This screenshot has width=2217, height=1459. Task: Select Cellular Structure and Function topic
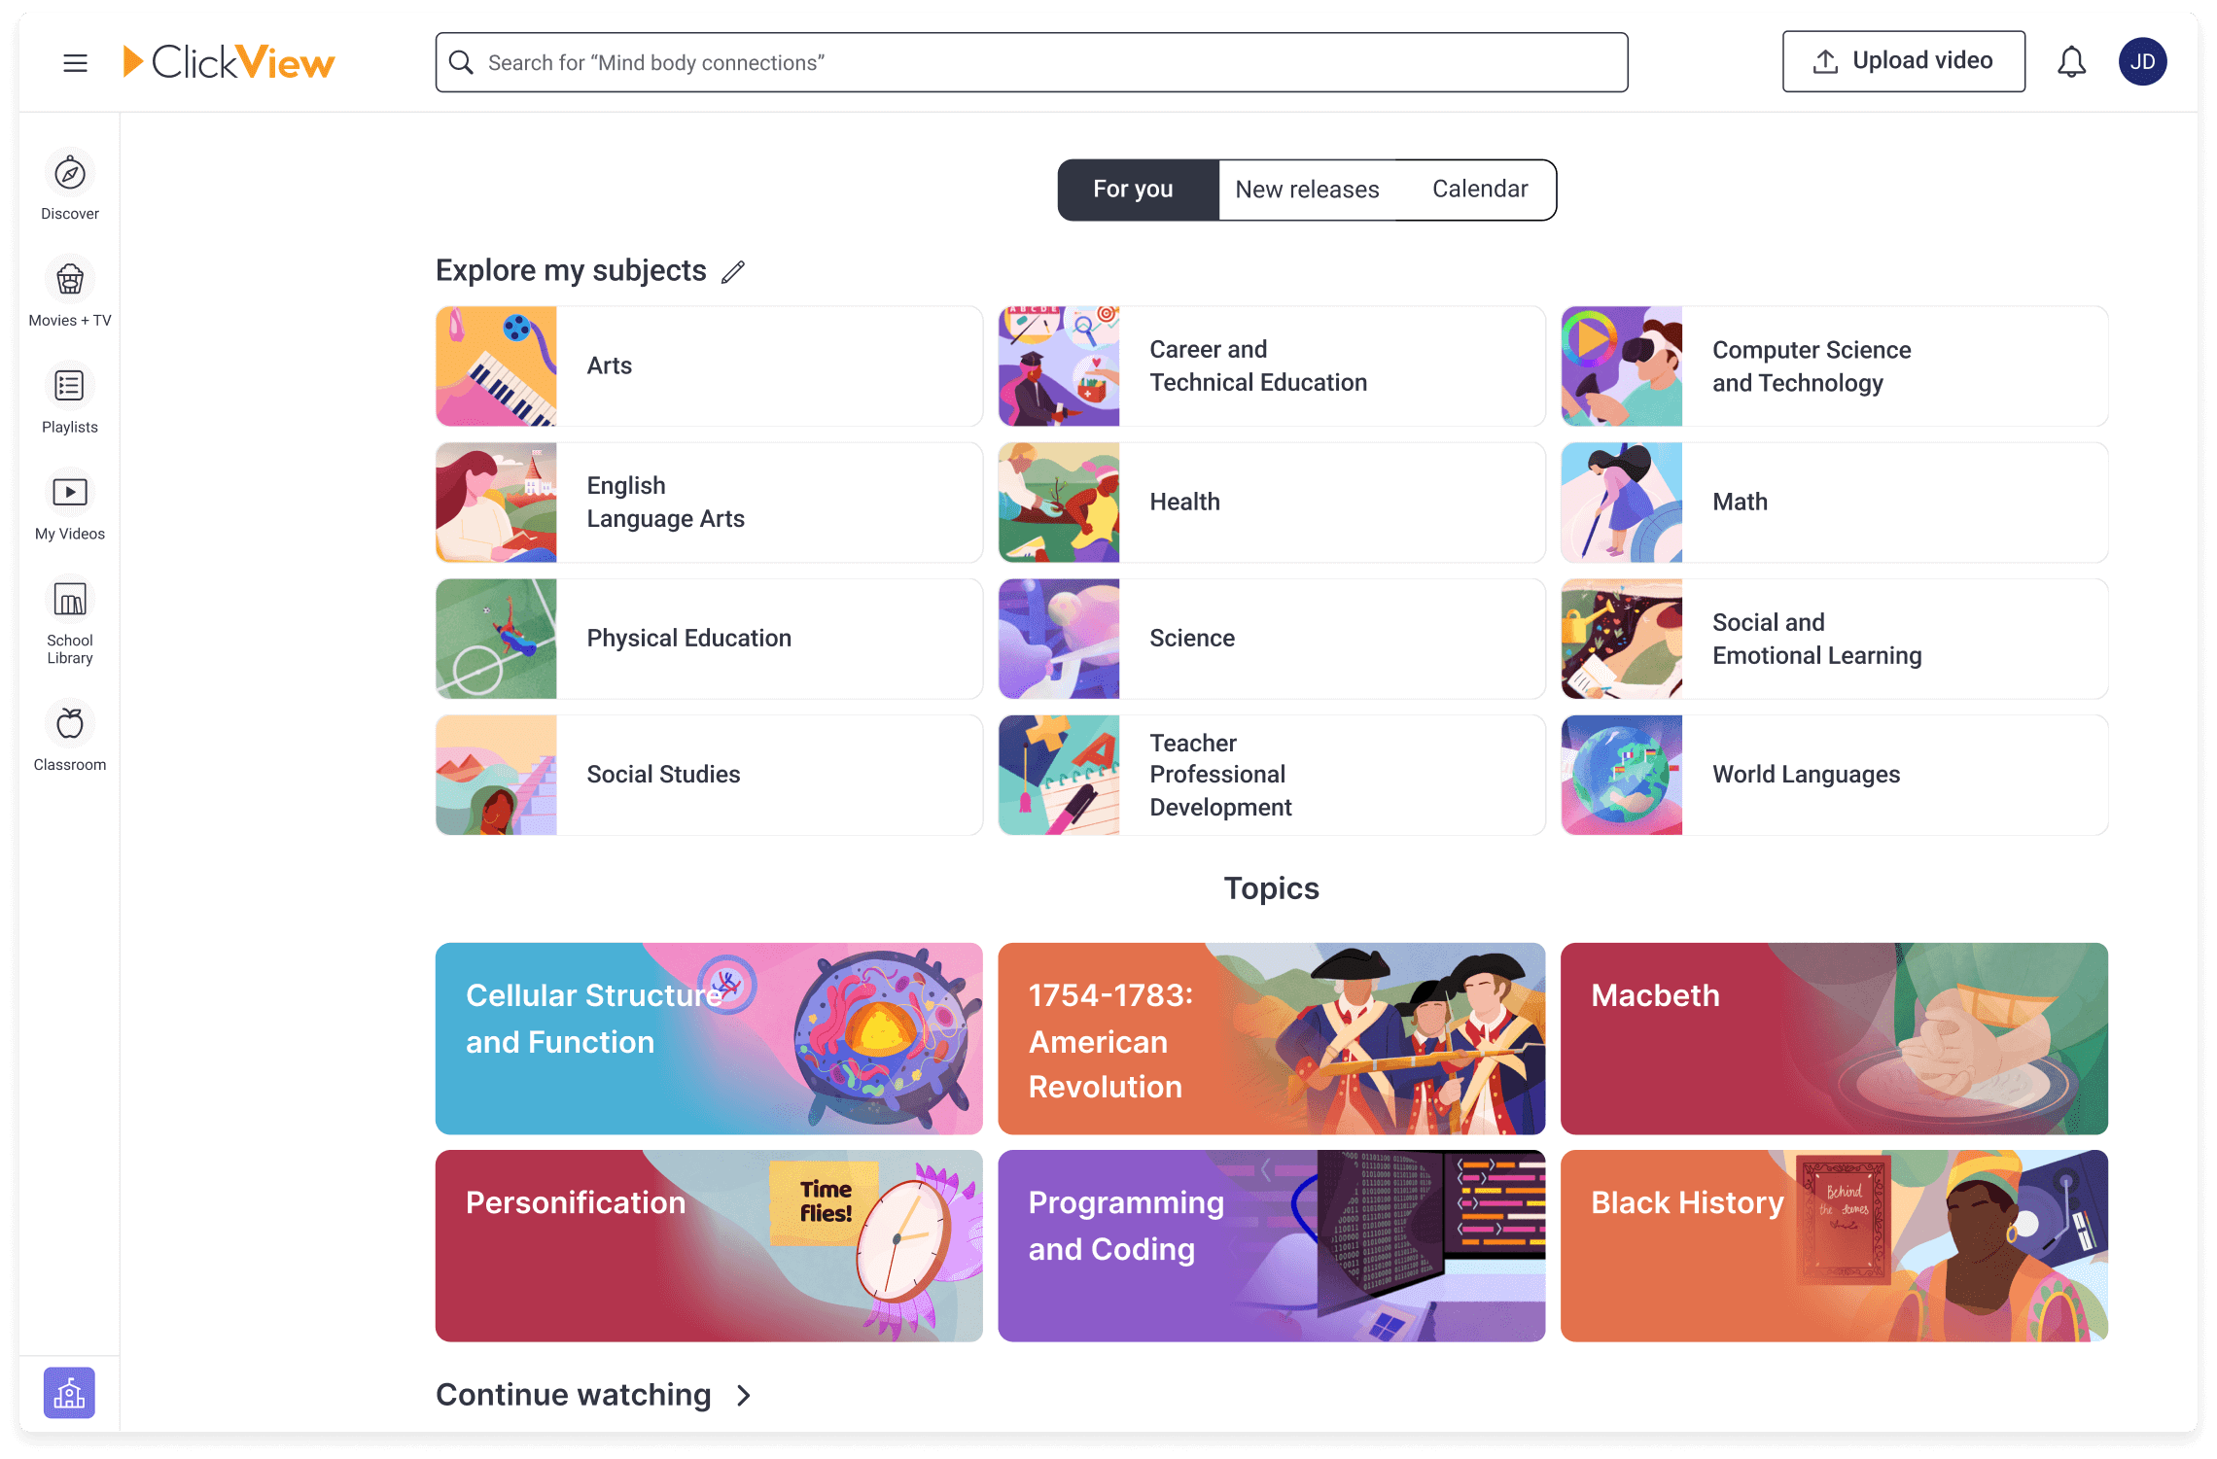click(709, 1039)
